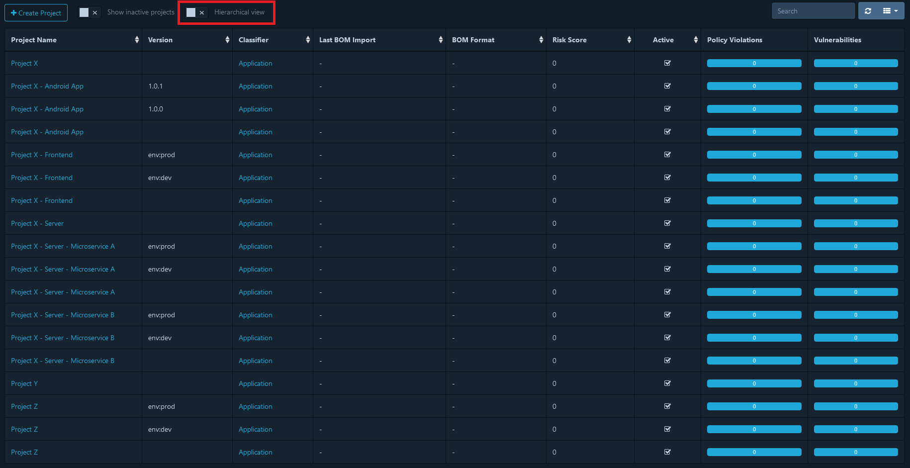Click the plus icon in Create Project
910x468 pixels.
[x=13, y=13]
